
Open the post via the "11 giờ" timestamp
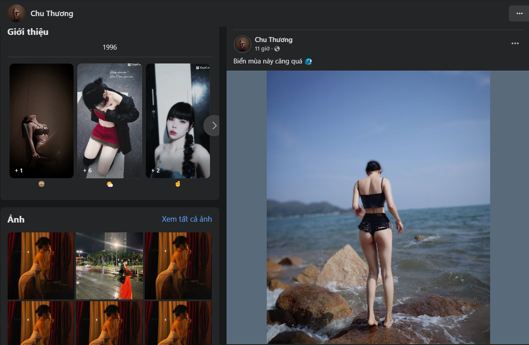click(x=262, y=49)
